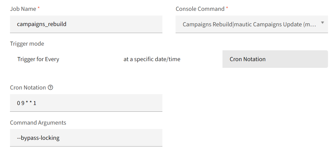Click the "Command Arguments" field label
Screen dimensions: 333x148
pos(38,123)
